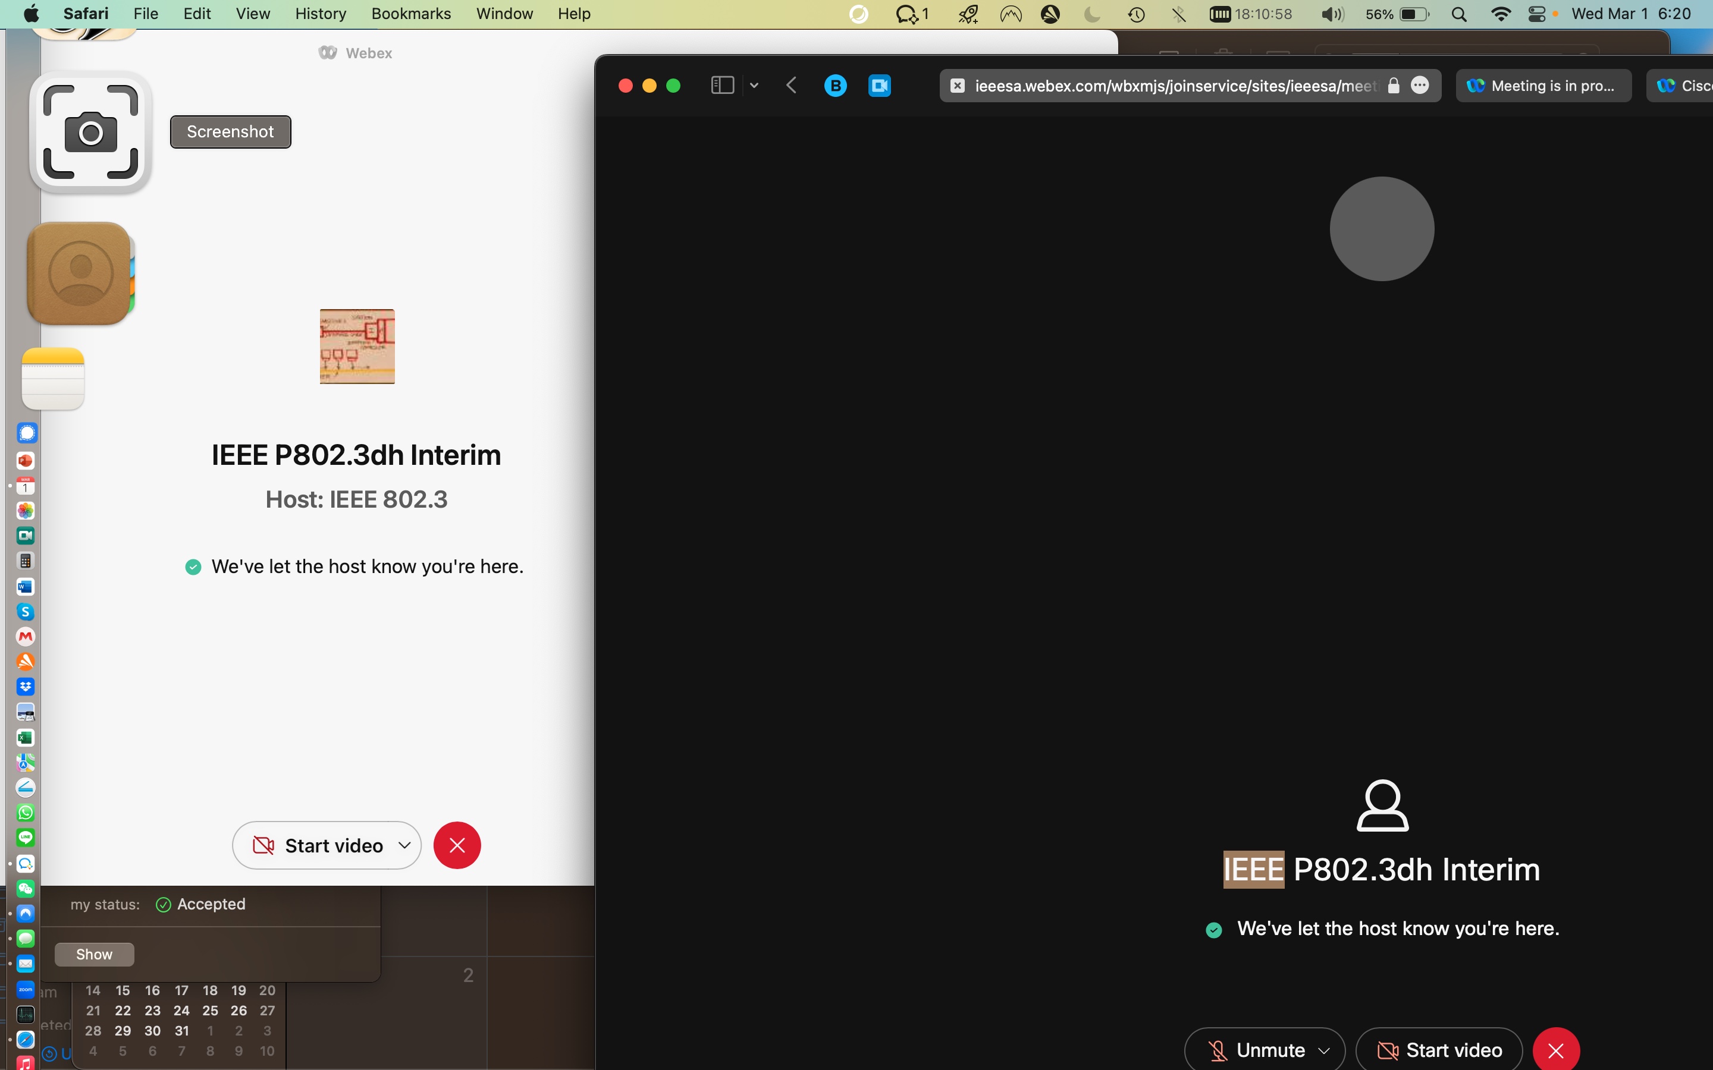Click the meeting thumbnail image in Webex
1713x1070 pixels.
tap(357, 347)
